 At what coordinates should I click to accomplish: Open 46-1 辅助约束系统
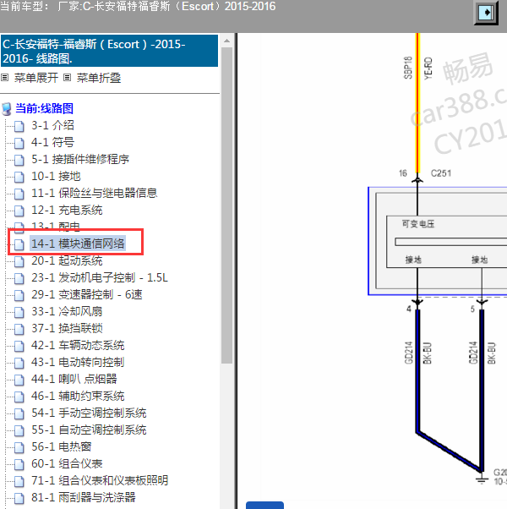click(x=78, y=396)
